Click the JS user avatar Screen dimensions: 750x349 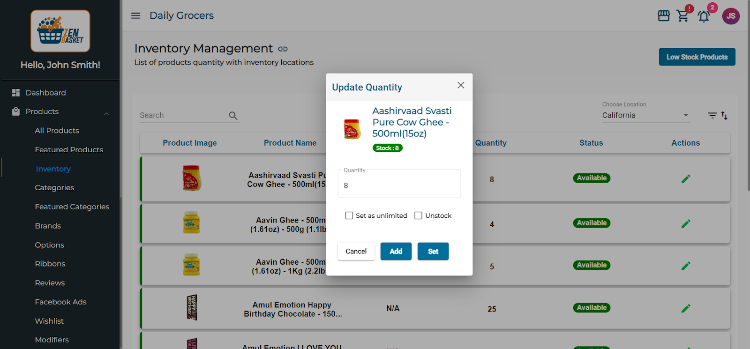pos(730,16)
